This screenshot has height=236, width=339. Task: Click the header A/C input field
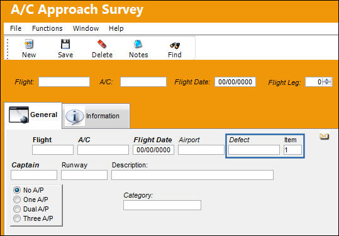tap(143, 82)
